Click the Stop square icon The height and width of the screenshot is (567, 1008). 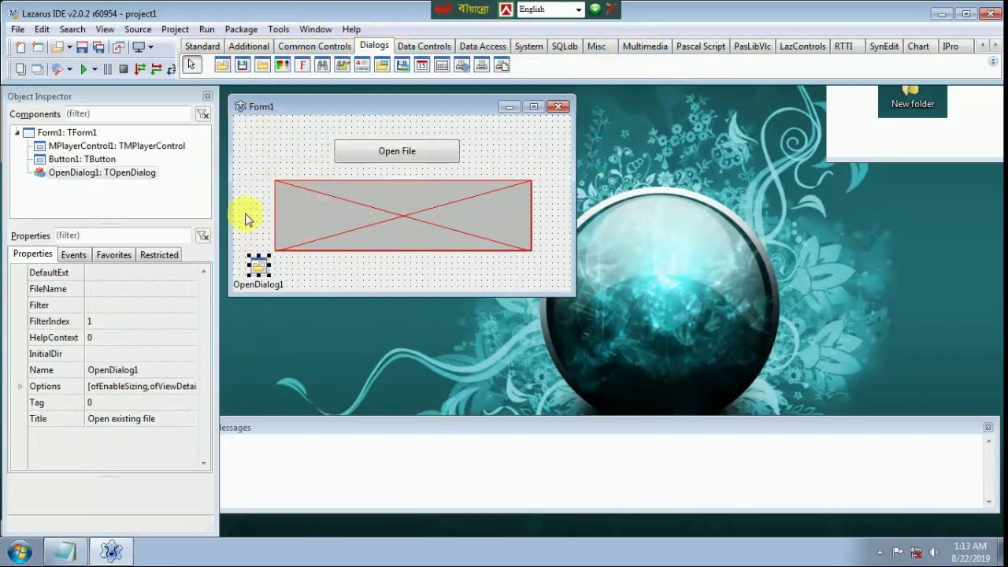[x=124, y=69]
